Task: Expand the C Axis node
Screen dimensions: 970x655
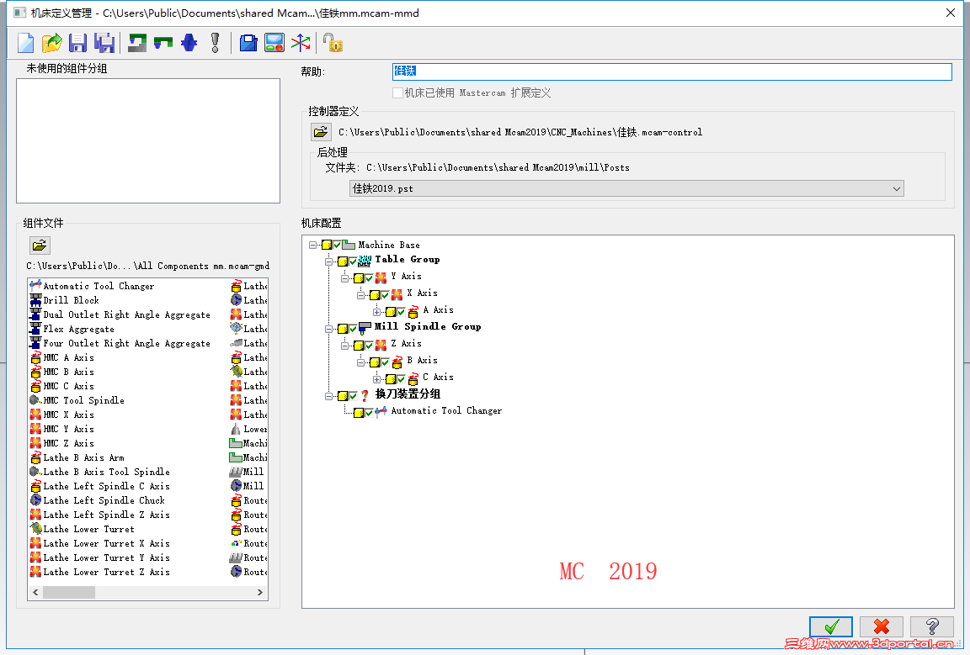Action: pyautogui.click(x=376, y=378)
